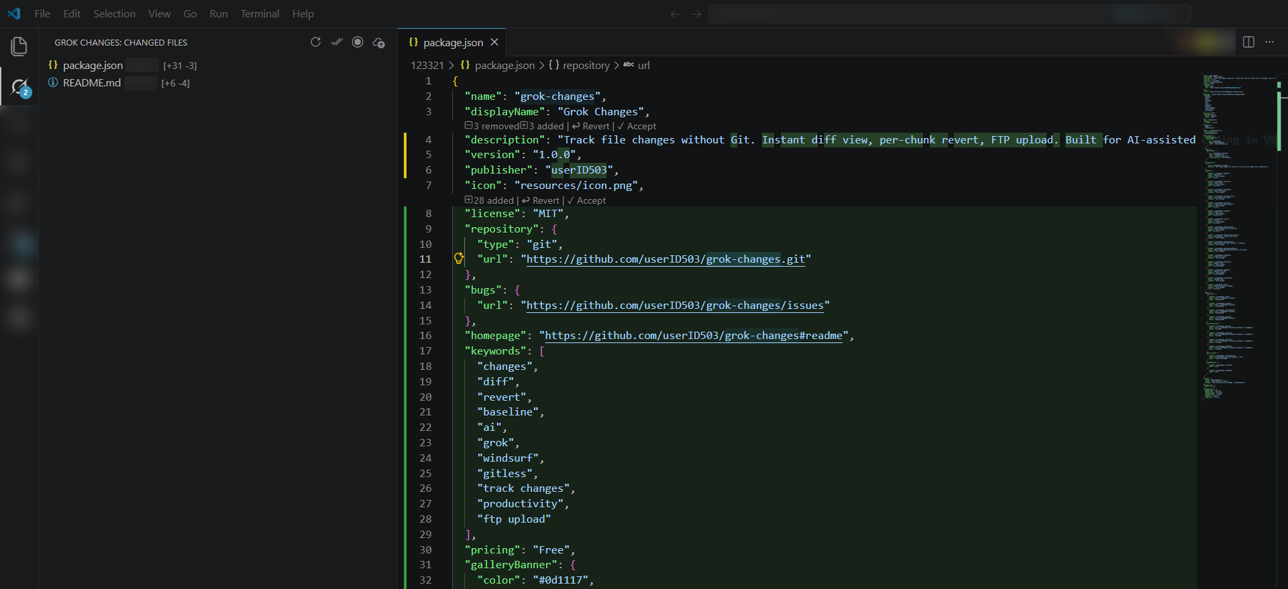Click the "galleryBanner" key on line 31
Image resolution: width=1288 pixels, height=589 pixels.
[x=511, y=565]
